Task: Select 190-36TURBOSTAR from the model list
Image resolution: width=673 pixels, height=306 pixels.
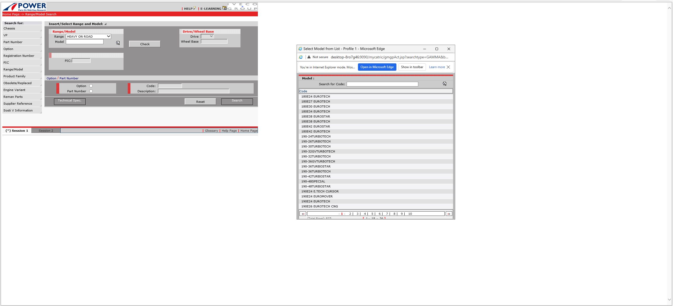Action: [x=316, y=166]
